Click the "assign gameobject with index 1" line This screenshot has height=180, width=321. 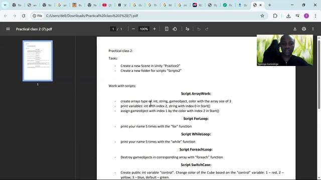tap(170, 111)
